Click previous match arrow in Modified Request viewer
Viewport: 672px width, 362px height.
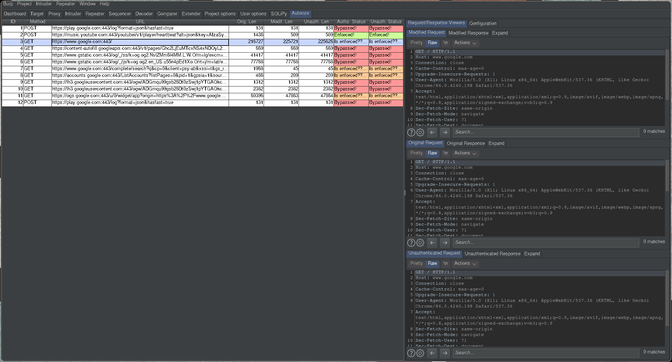[x=432, y=132]
